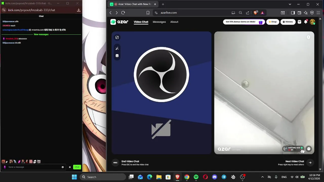Click the green Chat send button
Viewport: 324px width, 182px height.
click(x=77, y=167)
